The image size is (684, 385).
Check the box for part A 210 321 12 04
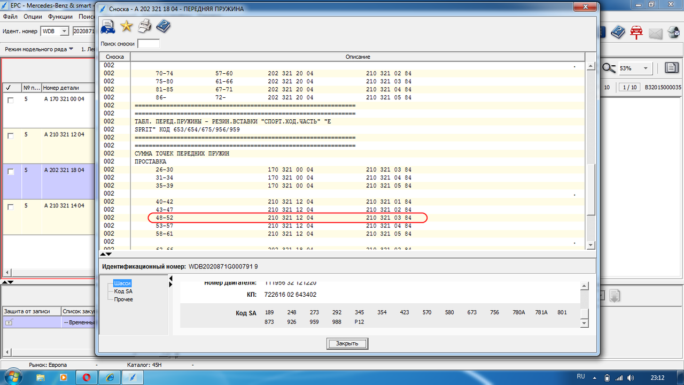point(10,136)
